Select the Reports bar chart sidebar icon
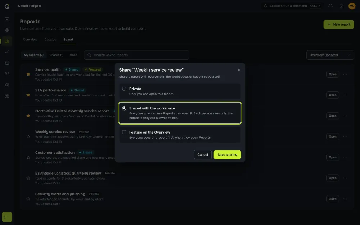Viewport: 360px width, 225px height. point(7,41)
